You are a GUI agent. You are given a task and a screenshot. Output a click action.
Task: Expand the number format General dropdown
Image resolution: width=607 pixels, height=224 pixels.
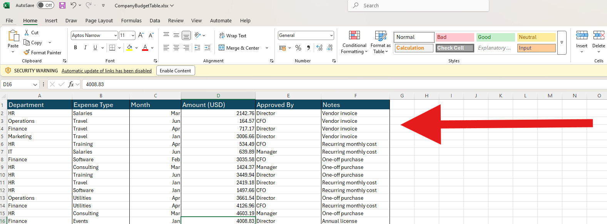pos(331,35)
